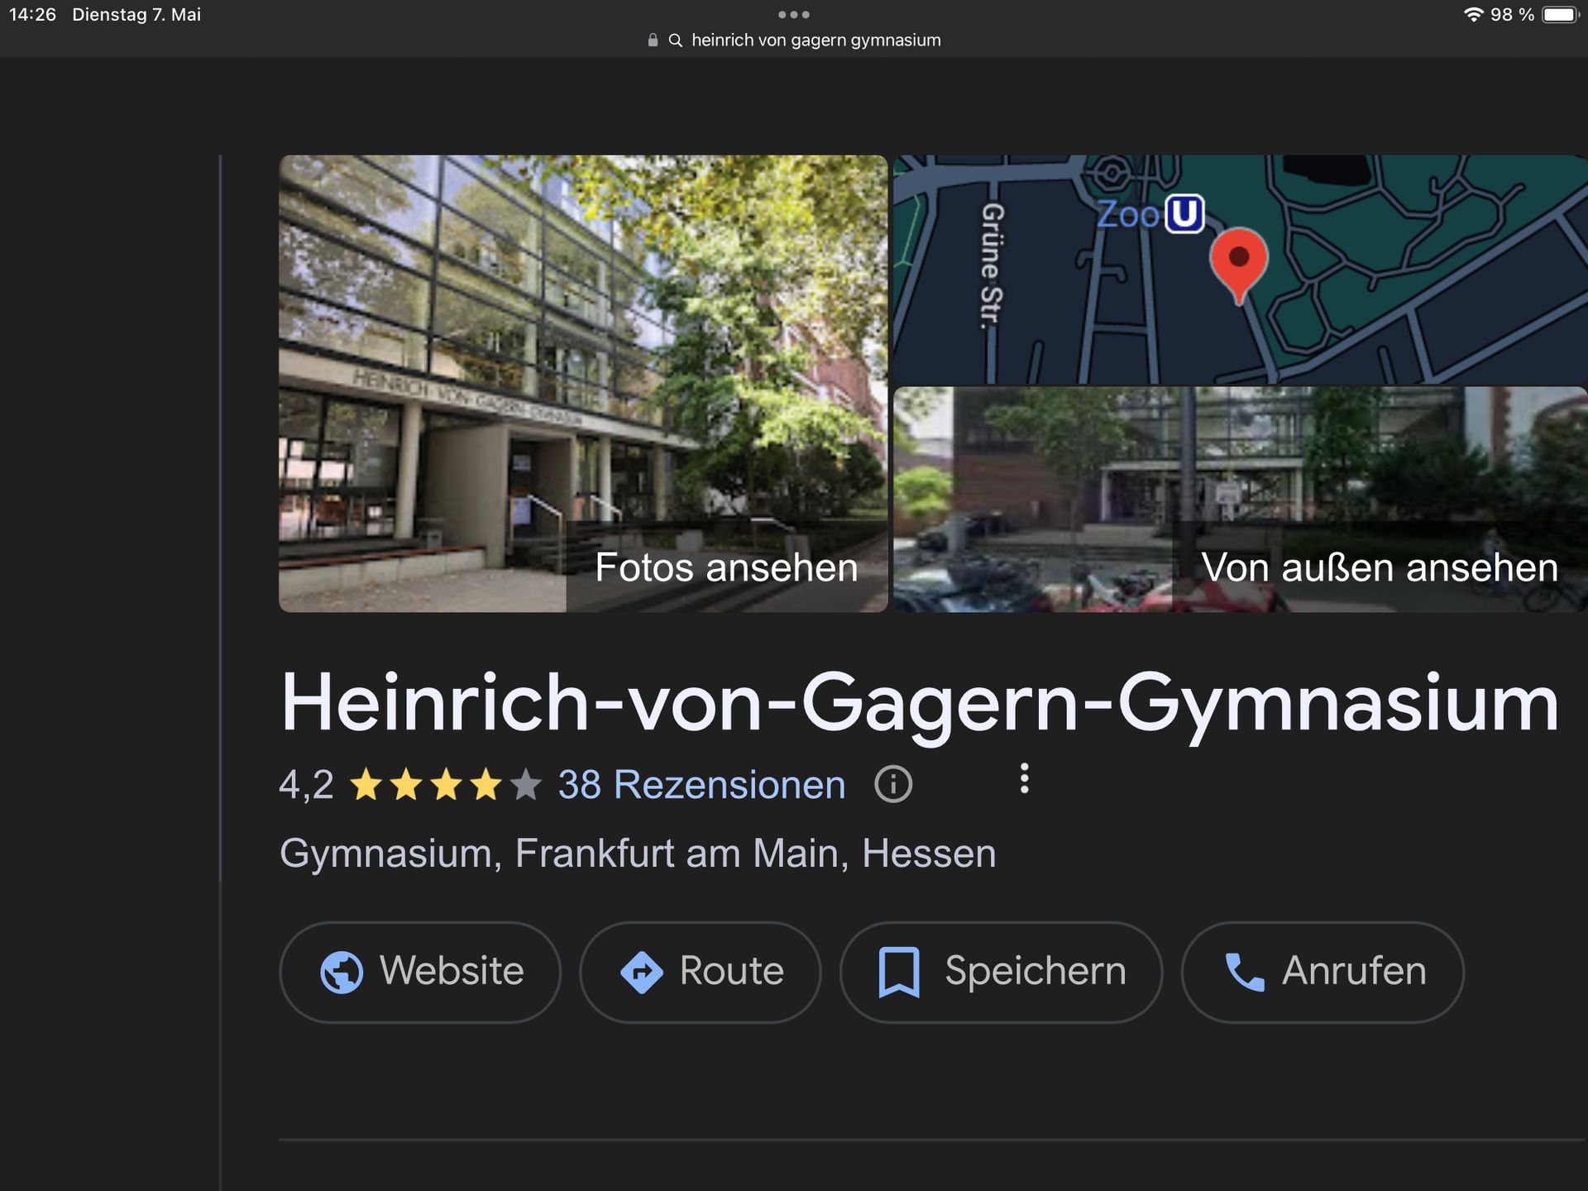This screenshot has width=1588, height=1191.
Task: Tap the 98 % battery percentage
Action: coord(1512,15)
